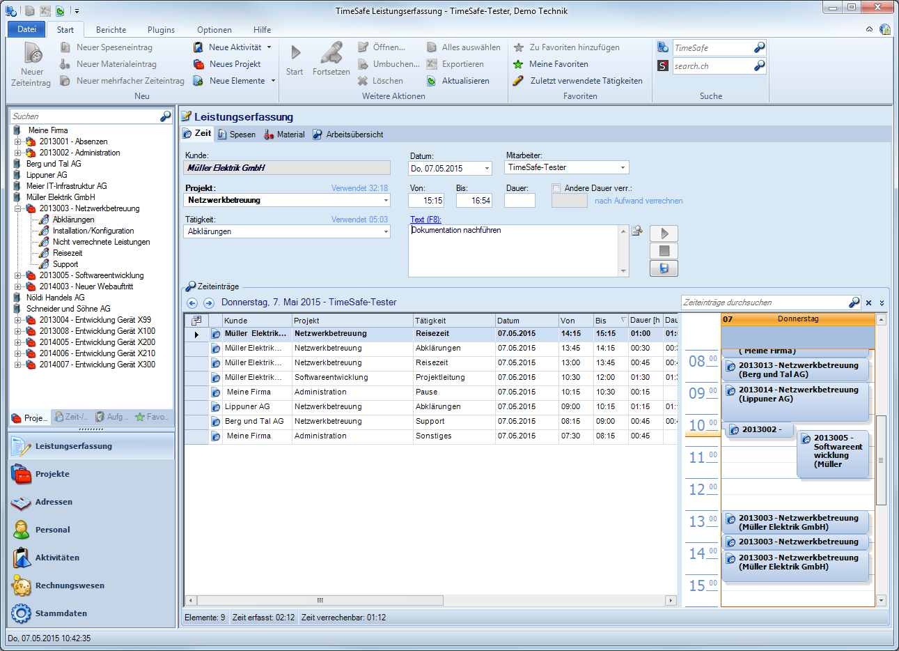Viewport: 899px width, 651px height.
Task: Click Neuer Speseneintrag in the ribbon
Action: tap(106, 47)
